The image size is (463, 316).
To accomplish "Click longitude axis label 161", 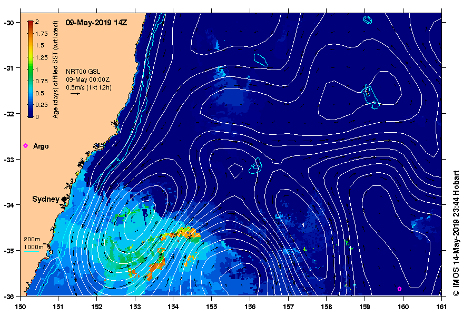I will pyautogui.click(x=441, y=307).
